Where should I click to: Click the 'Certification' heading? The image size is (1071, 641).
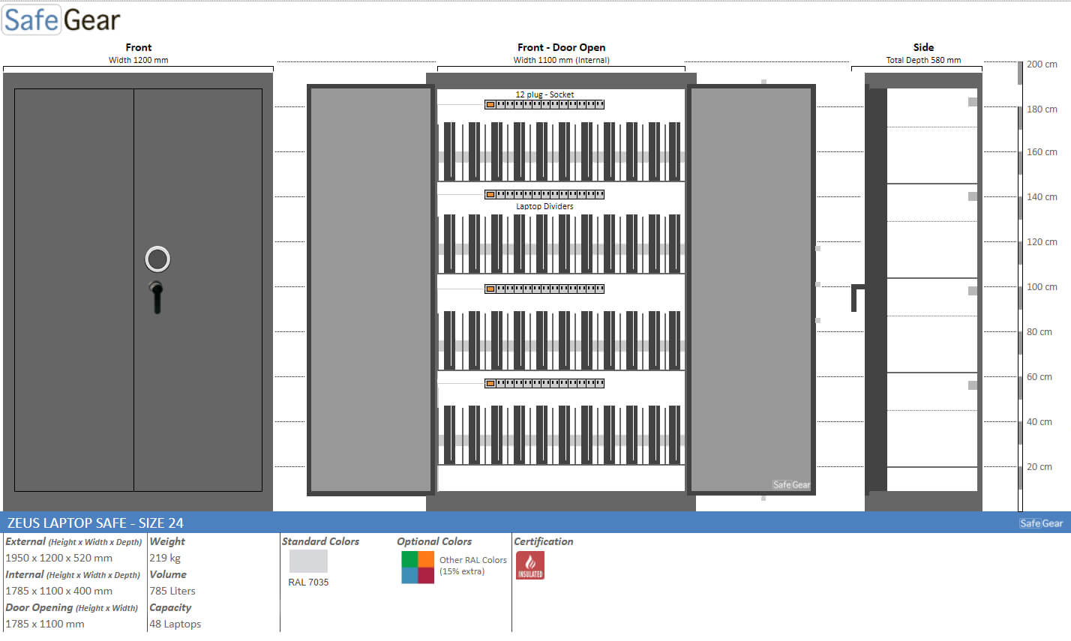pos(544,541)
